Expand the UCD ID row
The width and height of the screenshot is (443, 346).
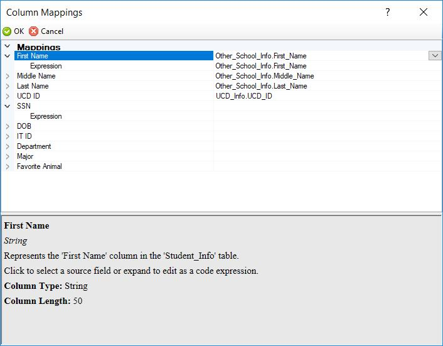click(x=8, y=96)
